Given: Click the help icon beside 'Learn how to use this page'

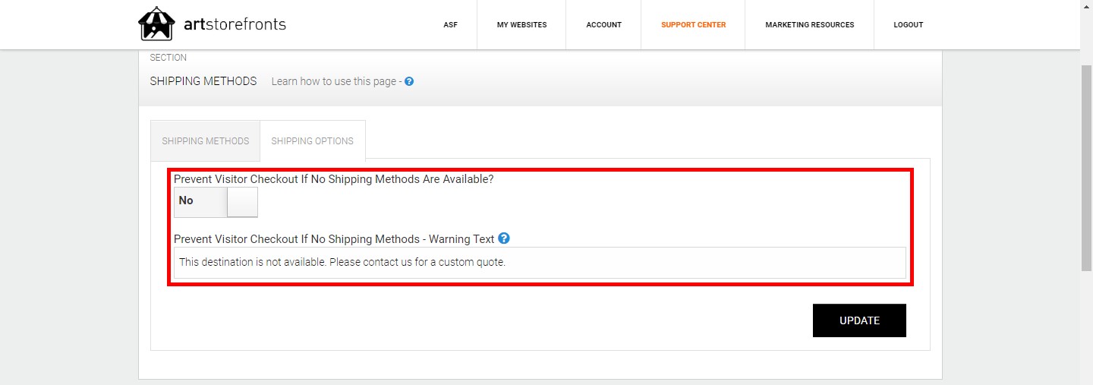Looking at the screenshot, I should pyautogui.click(x=409, y=81).
